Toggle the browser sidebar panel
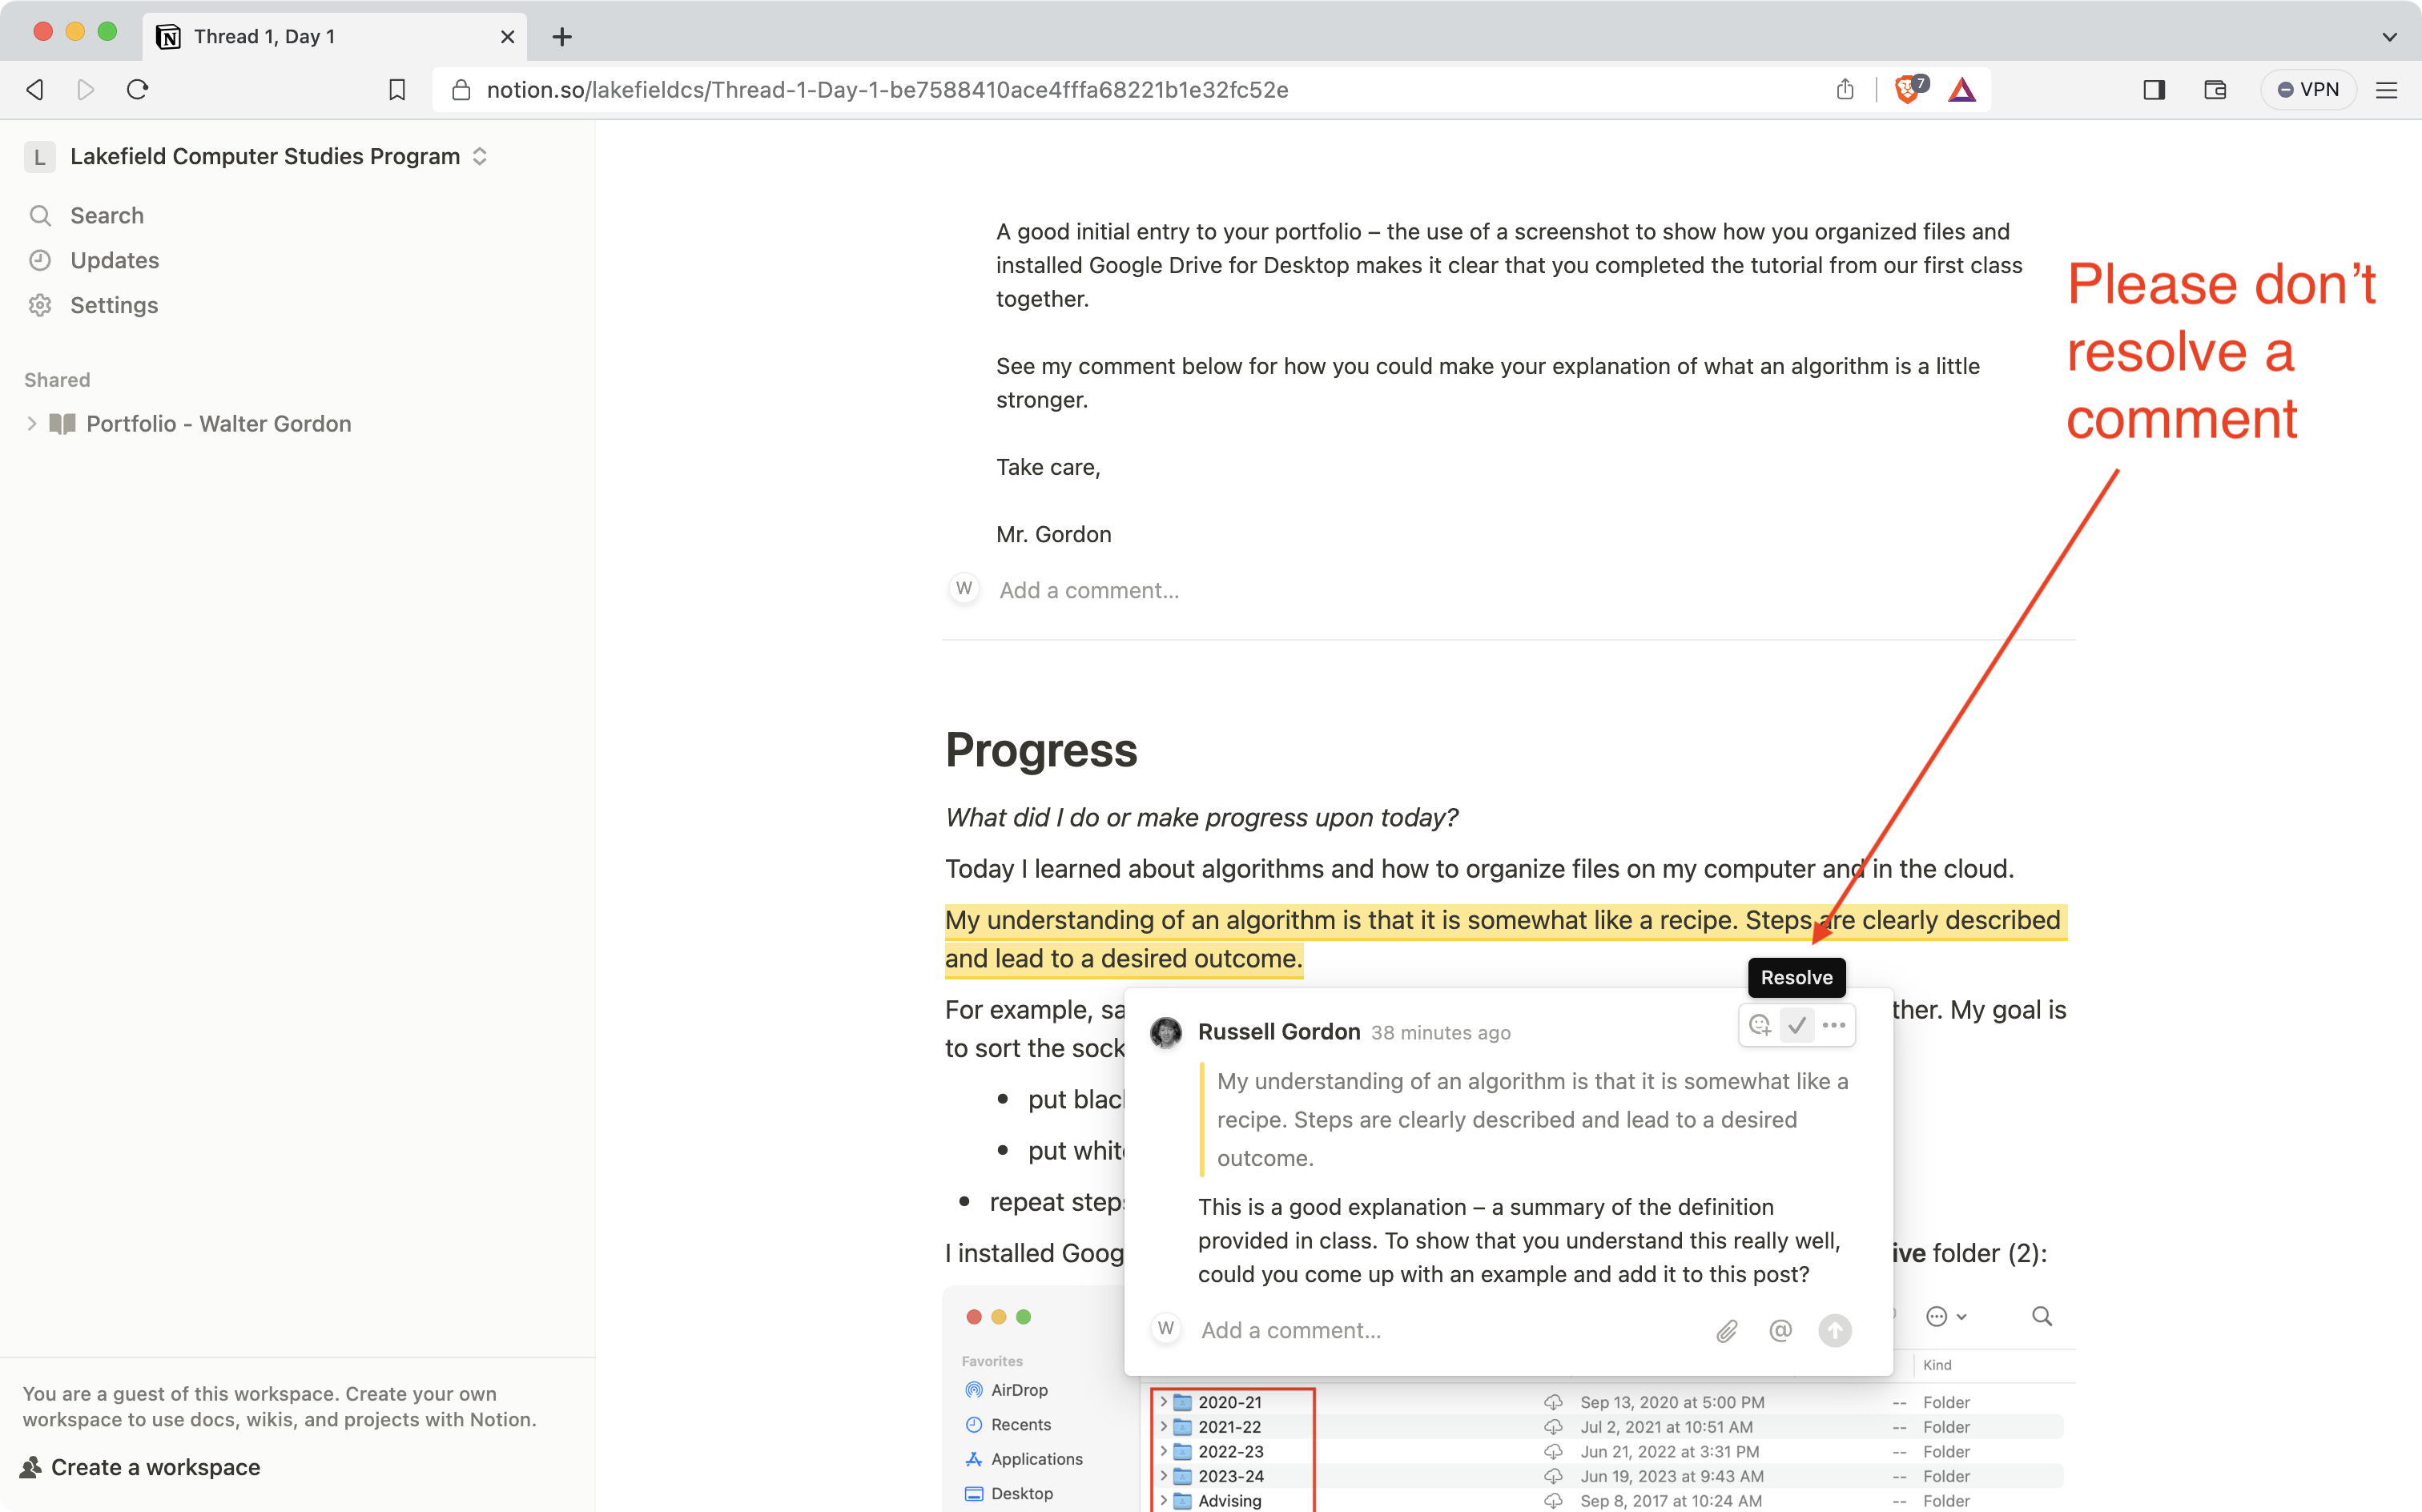This screenshot has width=2422, height=1512. coord(2154,90)
